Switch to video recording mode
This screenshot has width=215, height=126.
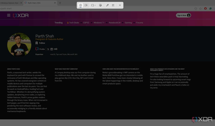click(x=86, y=5)
